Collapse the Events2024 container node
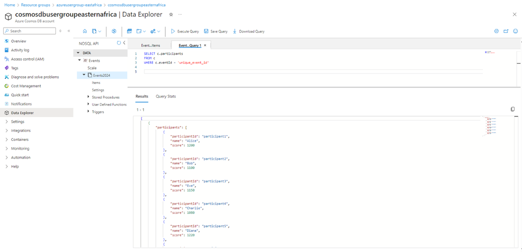The width and height of the screenshot is (522, 252). click(x=84, y=75)
